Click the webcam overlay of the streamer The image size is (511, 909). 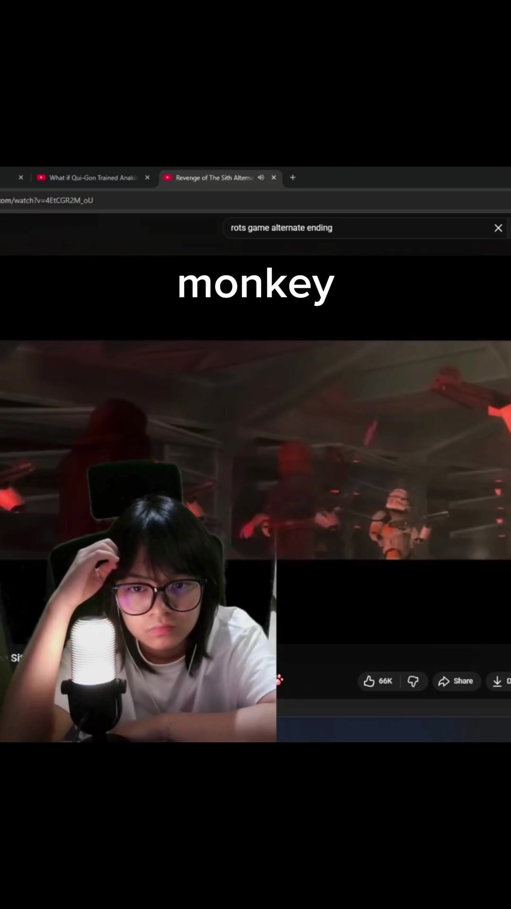pos(138,601)
